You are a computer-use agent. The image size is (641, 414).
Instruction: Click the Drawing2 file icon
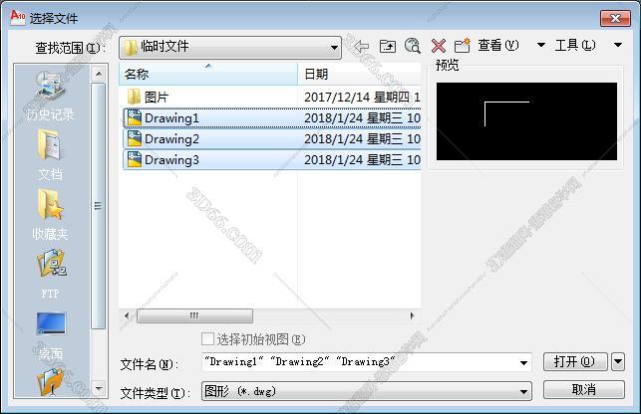[x=135, y=138]
